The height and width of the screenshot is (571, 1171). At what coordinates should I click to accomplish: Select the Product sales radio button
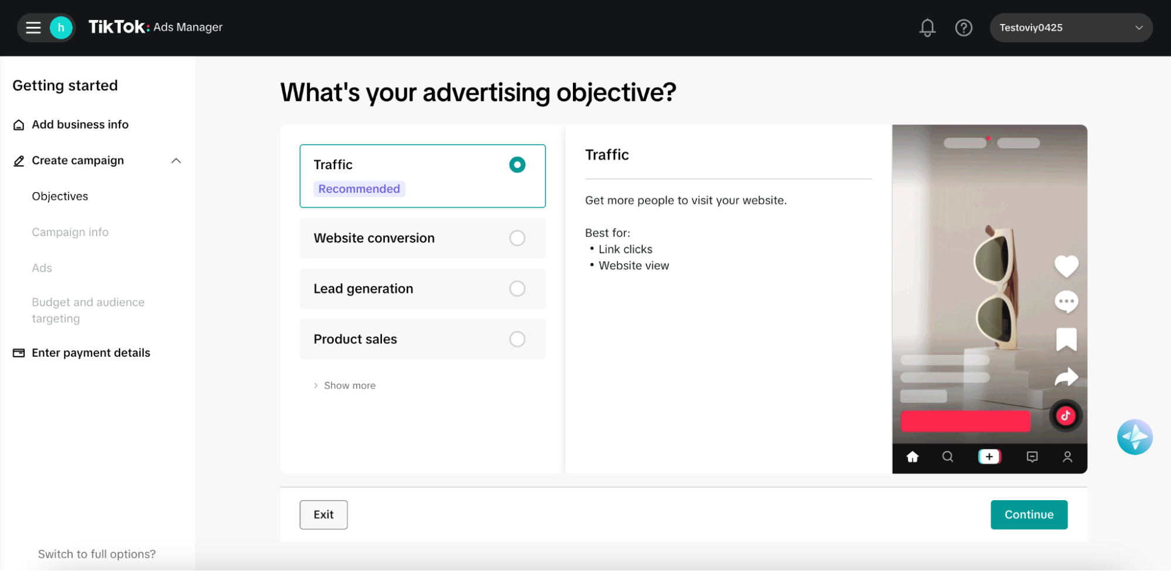pyautogui.click(x=517, y=339)
